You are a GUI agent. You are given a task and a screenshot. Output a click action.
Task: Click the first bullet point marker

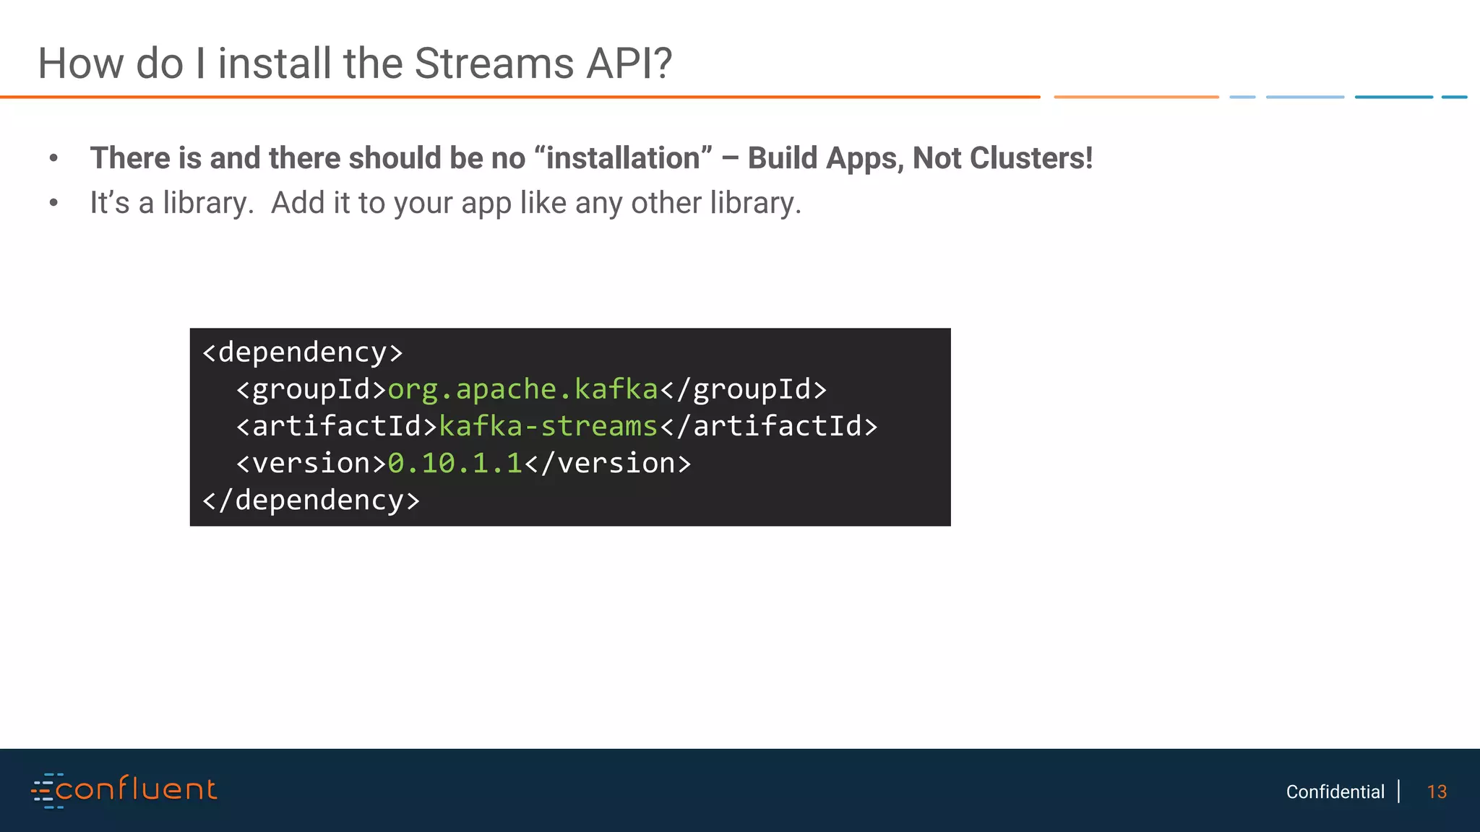tap(53, 158)
